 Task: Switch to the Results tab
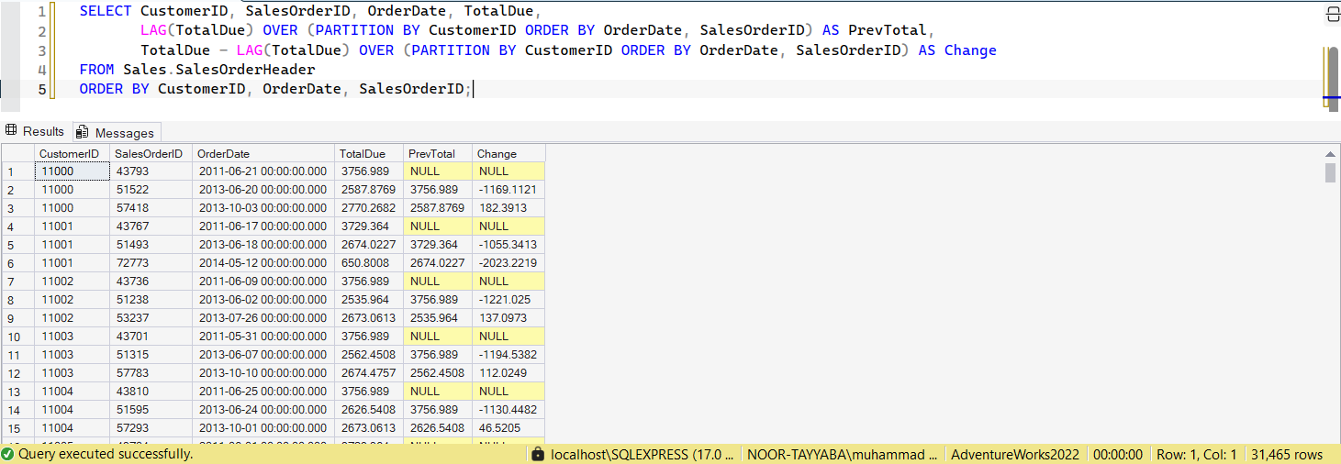(36, 131)
